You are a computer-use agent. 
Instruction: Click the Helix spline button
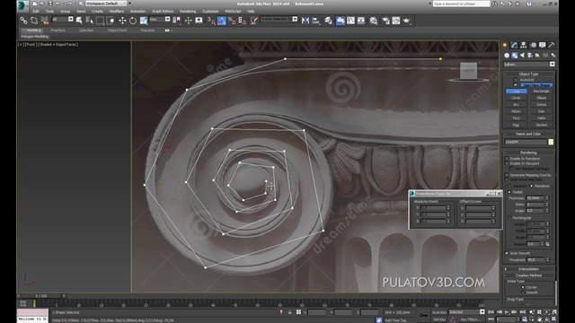541,118
